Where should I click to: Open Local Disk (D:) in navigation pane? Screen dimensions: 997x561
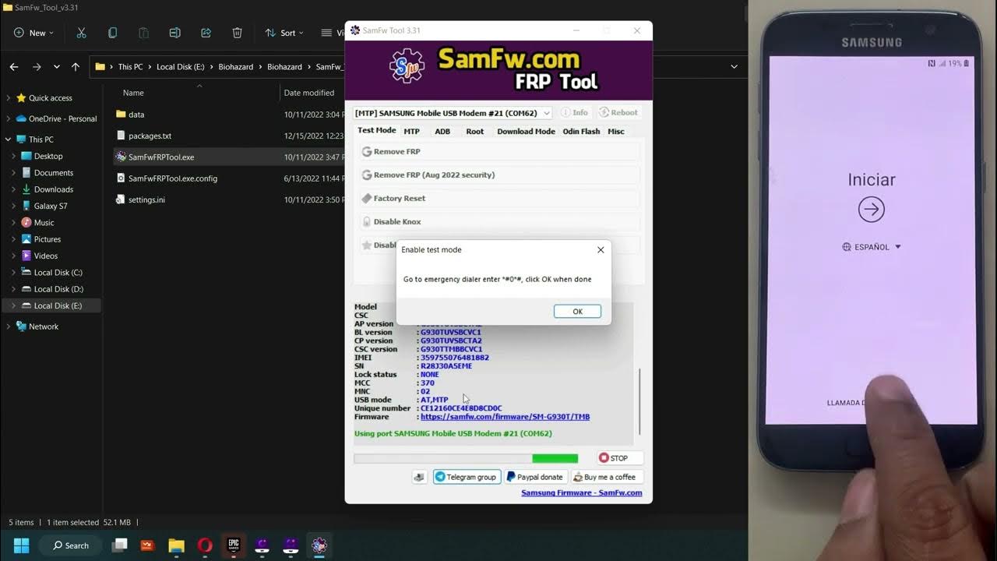click(x=58, y=289)
